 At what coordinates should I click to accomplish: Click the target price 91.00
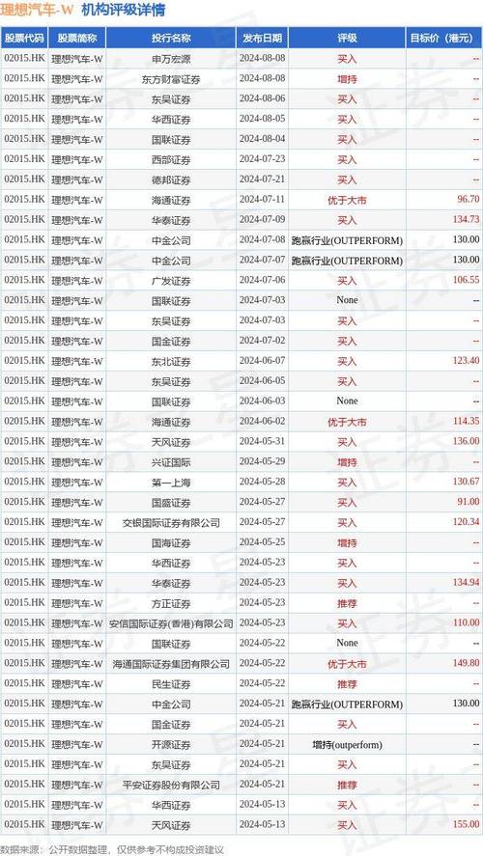point(469,502)
